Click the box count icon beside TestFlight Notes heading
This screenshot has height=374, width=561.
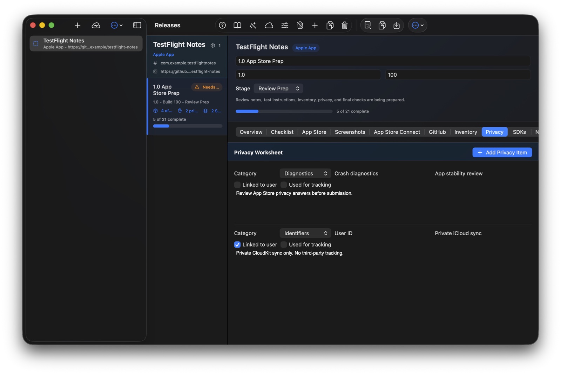(212, 46)
